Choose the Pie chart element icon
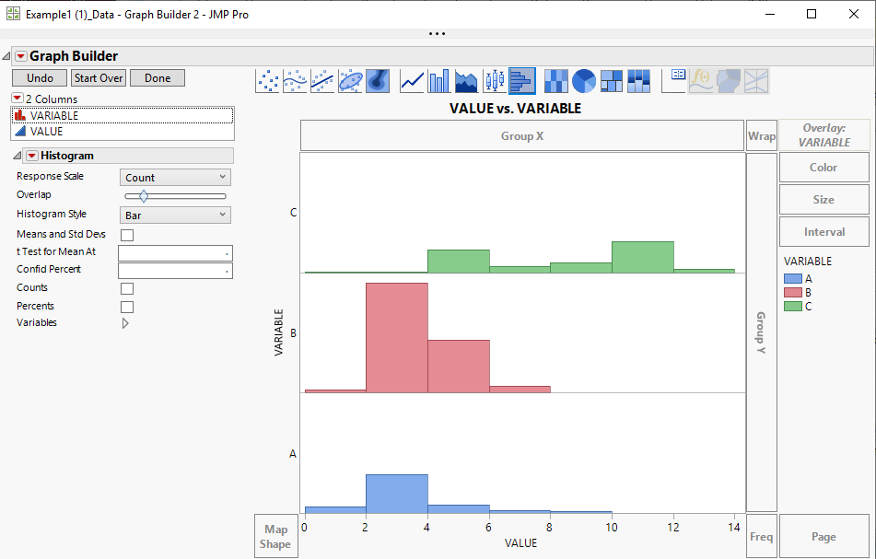The image size is (876, 559). pyautogui.click(x=584, y=81)
